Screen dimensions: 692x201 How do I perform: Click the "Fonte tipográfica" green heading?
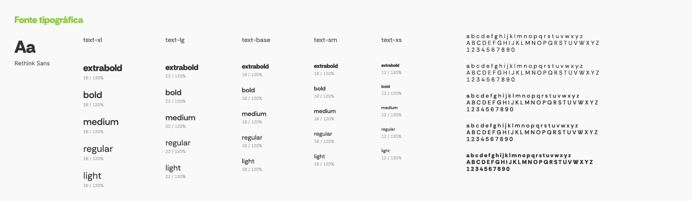(49, 20)
